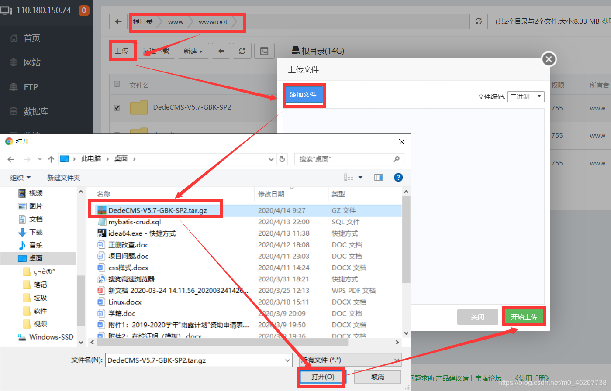Click 关闭 in the upload dialog
This screenshot has width=611, height=391.
point(478,317)
